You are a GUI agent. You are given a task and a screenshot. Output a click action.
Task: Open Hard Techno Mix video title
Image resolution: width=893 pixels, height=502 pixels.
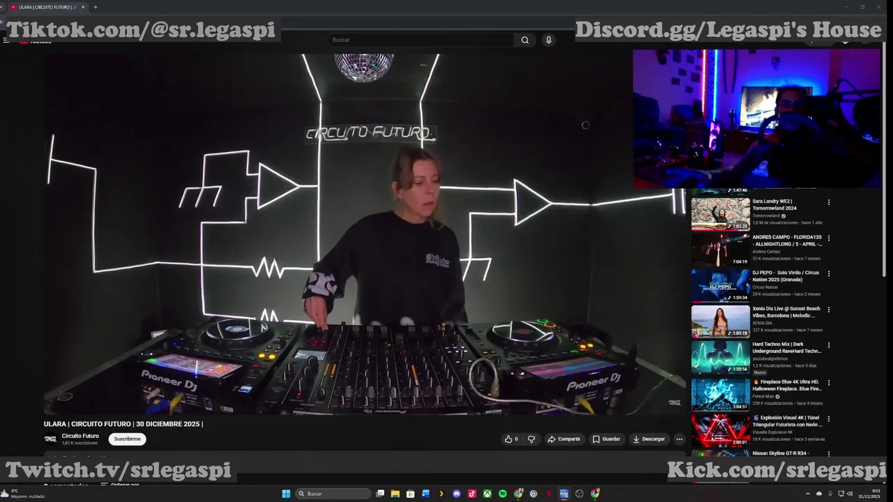coord(787,348)
